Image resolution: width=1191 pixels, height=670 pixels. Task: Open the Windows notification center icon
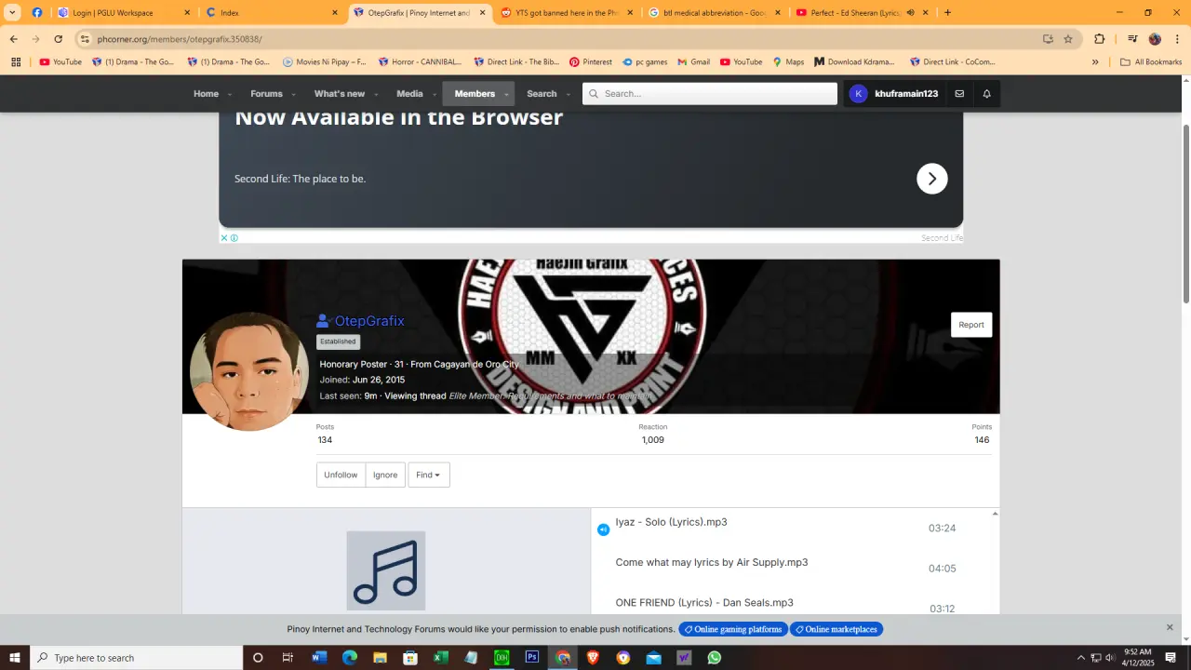click(x=1171, y=658)
